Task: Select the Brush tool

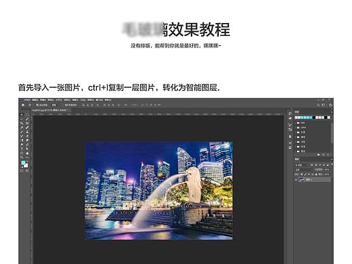Action: [x=22, y=132]
